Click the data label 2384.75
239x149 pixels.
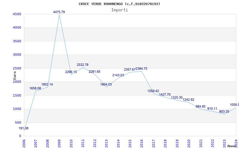pos(141,69)
